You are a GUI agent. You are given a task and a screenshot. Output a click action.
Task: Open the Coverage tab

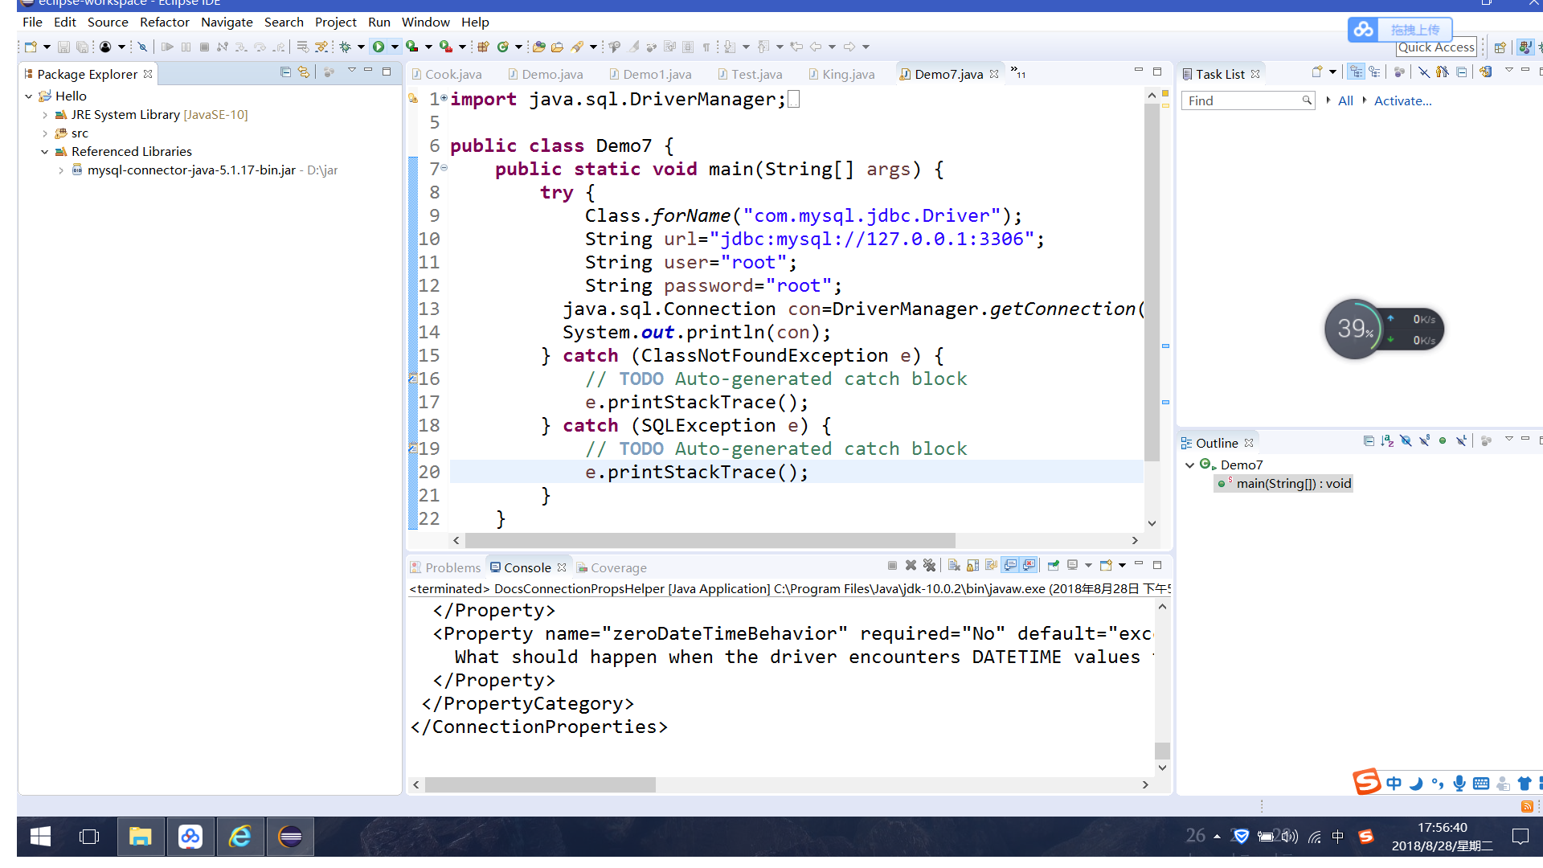(x=612, y=567)
